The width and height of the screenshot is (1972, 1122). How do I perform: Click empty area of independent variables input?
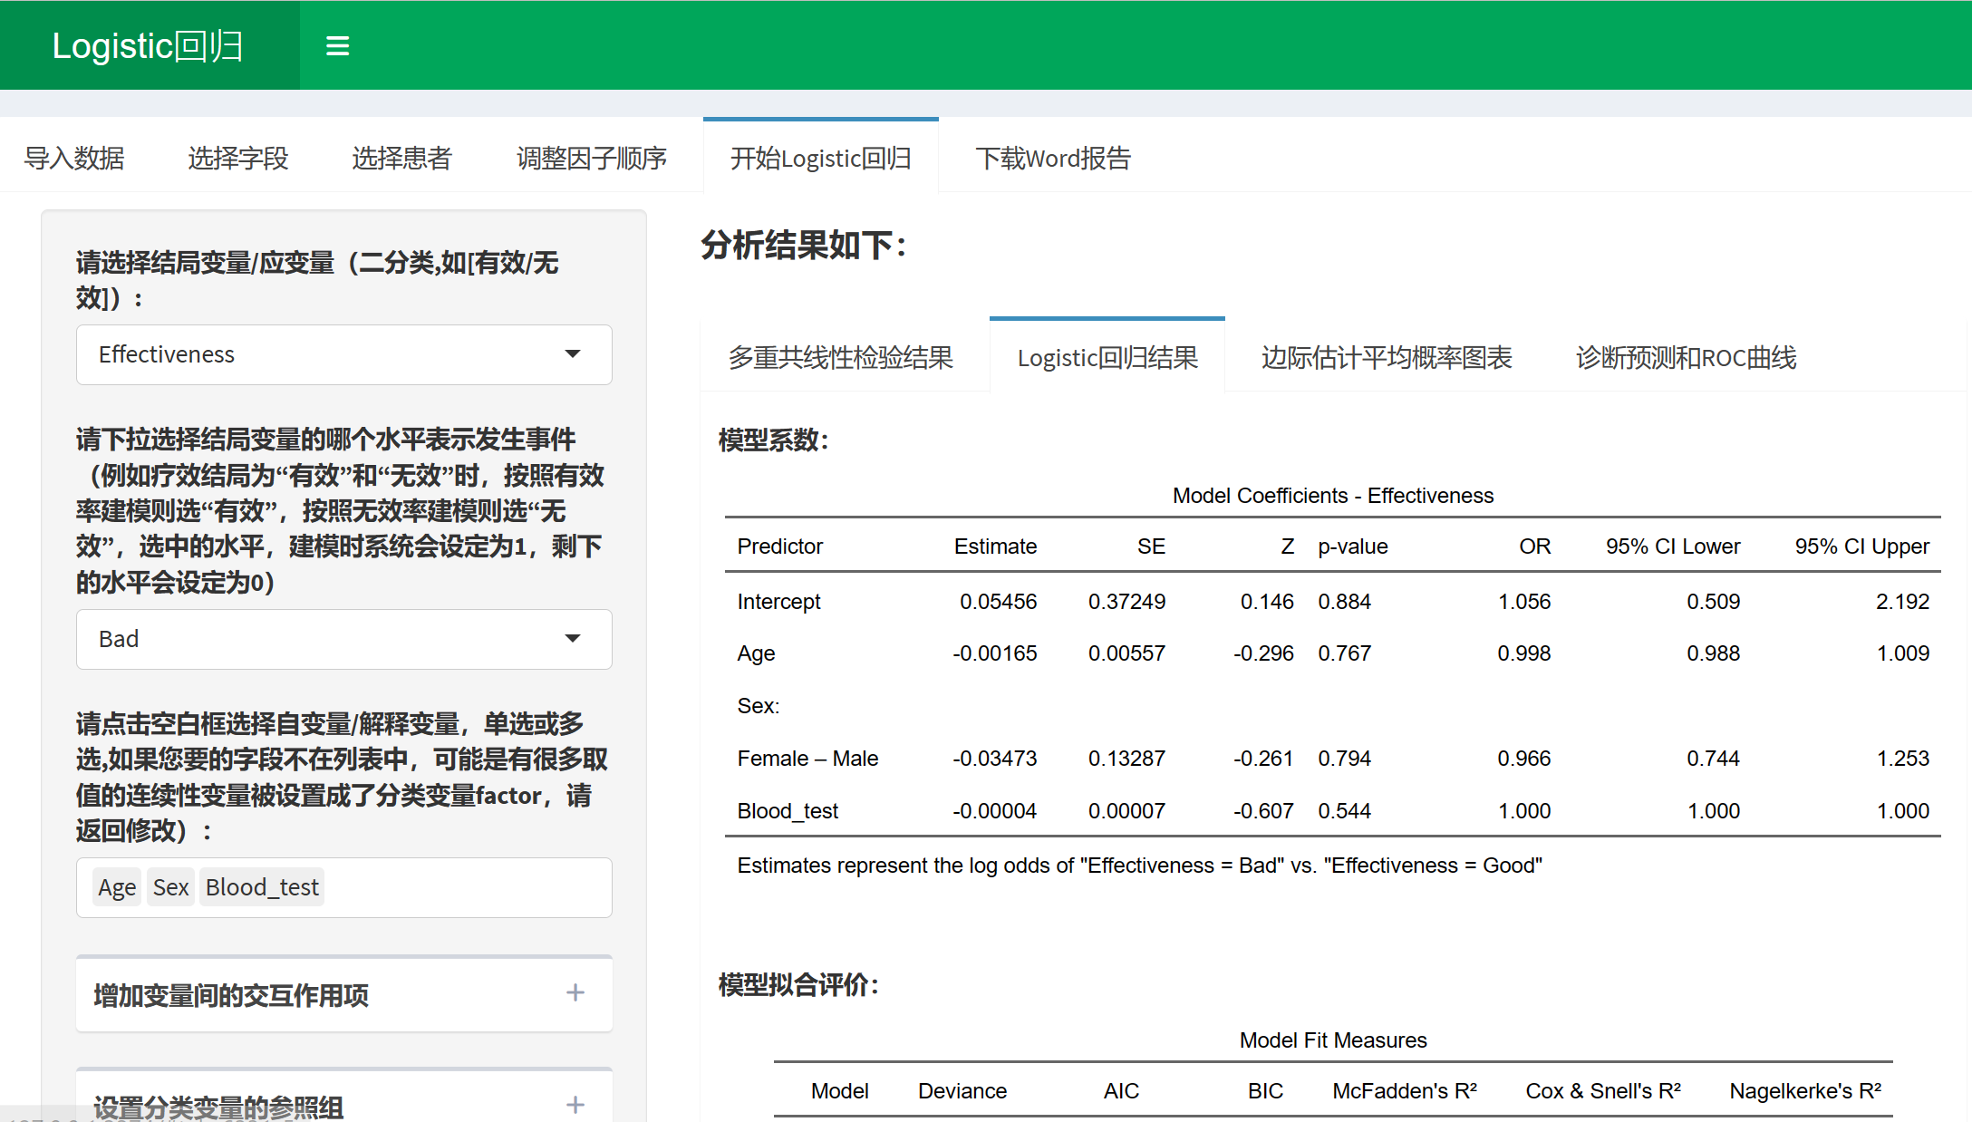tap(467, 887)
